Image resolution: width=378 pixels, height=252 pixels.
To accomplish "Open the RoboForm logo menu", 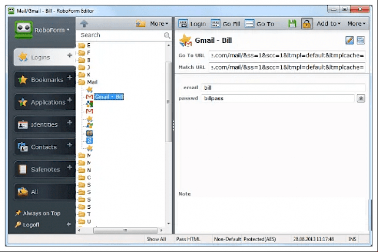I will click(x=42, y=30).
